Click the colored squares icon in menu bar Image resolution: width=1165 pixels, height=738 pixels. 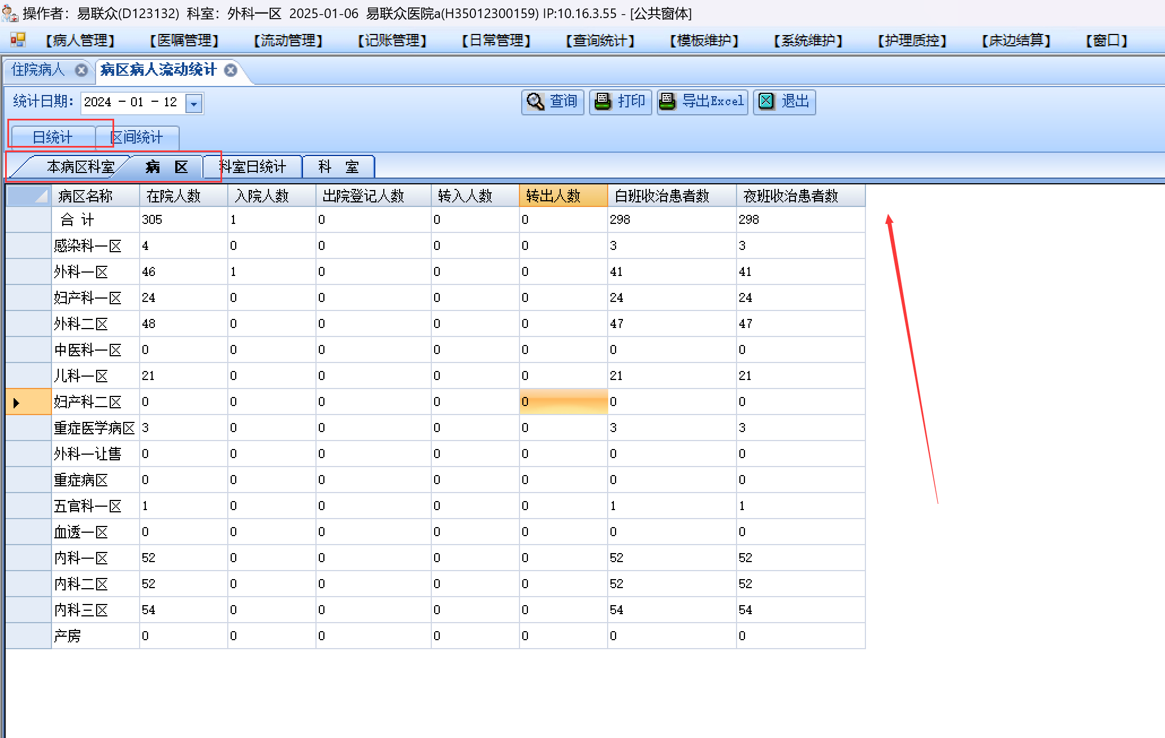point(18,40)
